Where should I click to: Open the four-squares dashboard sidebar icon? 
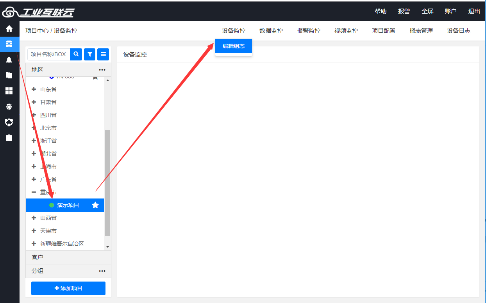coord(9,91)
